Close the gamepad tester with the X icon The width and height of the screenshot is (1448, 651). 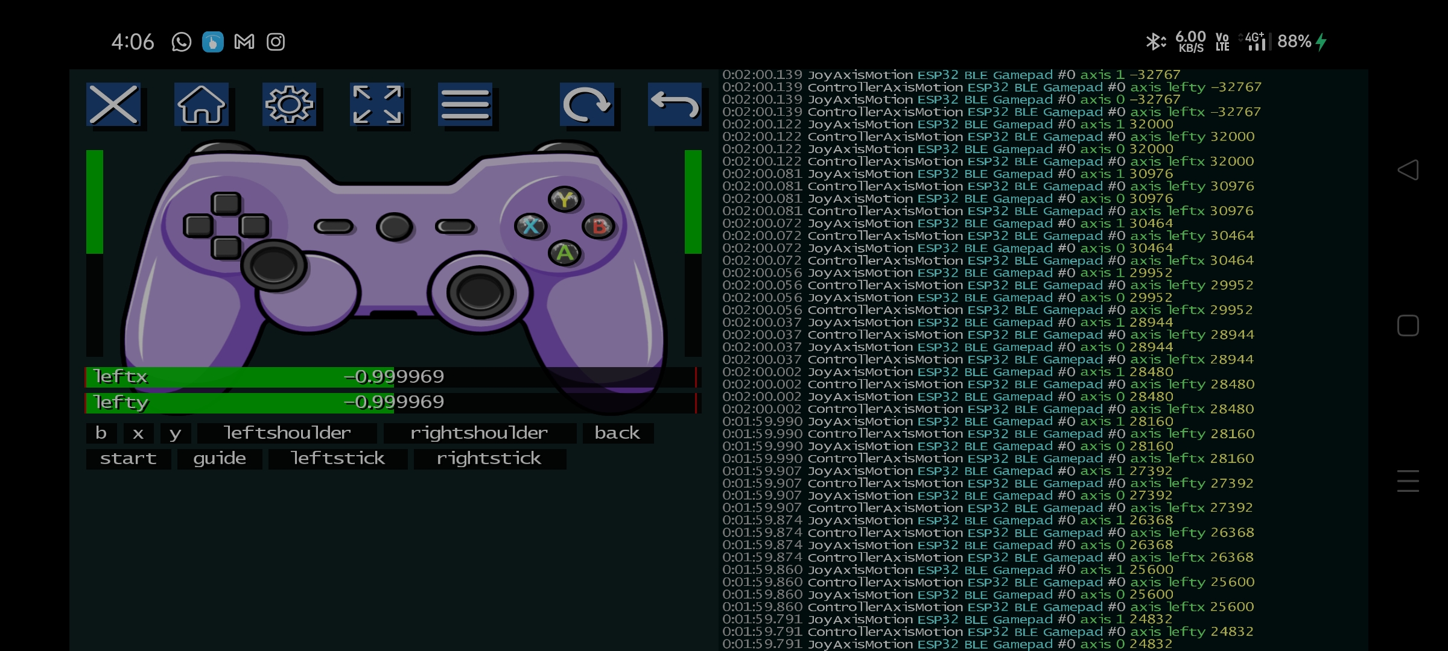(x=115, y=105)
